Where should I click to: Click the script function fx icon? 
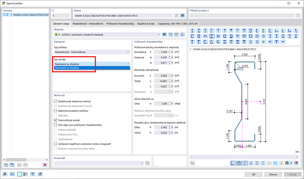click(x=40, y=174)
